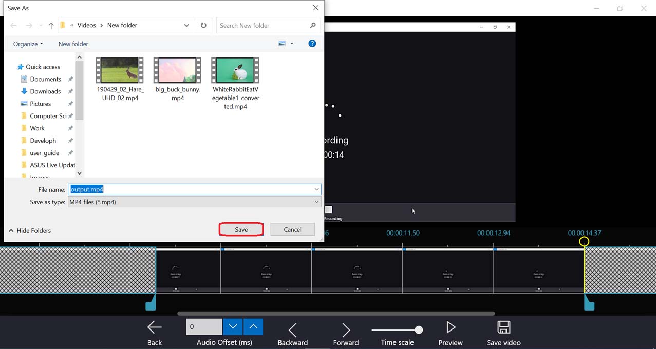Decrease audio offset with down arrow
Screen dimensions: 656x349
coord(233,326)
